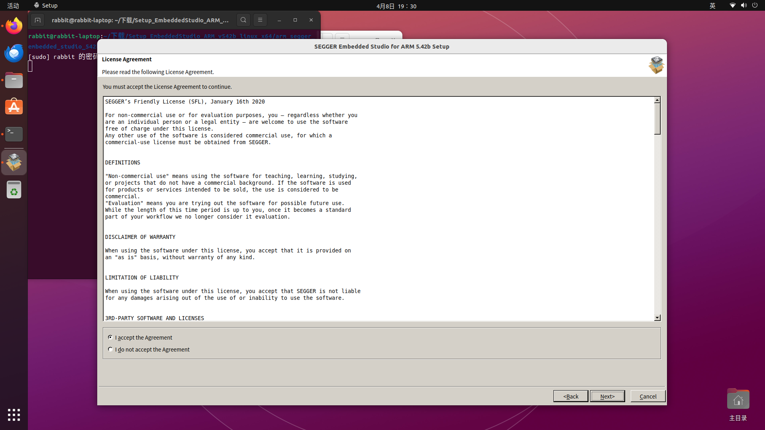Screen dimensions: 765x430
Task: Select I do not accept the Agreement
Action: [110, 349]
